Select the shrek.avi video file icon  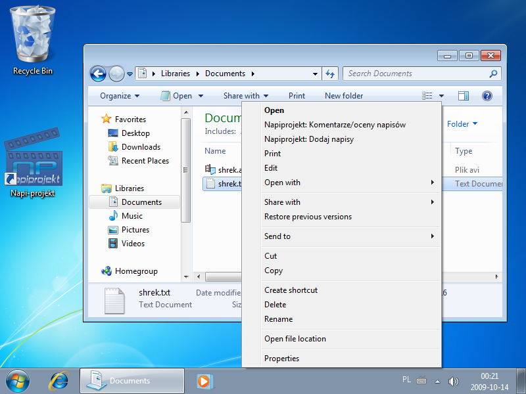pos(210,169)
